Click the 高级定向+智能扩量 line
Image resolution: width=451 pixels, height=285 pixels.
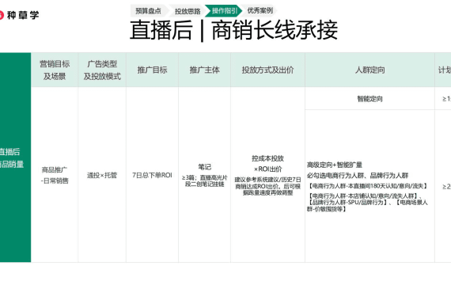335,165
